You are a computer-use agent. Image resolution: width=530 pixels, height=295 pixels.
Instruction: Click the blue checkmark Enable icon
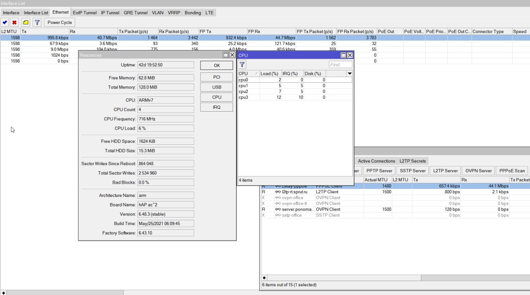[x=5, y=22]
